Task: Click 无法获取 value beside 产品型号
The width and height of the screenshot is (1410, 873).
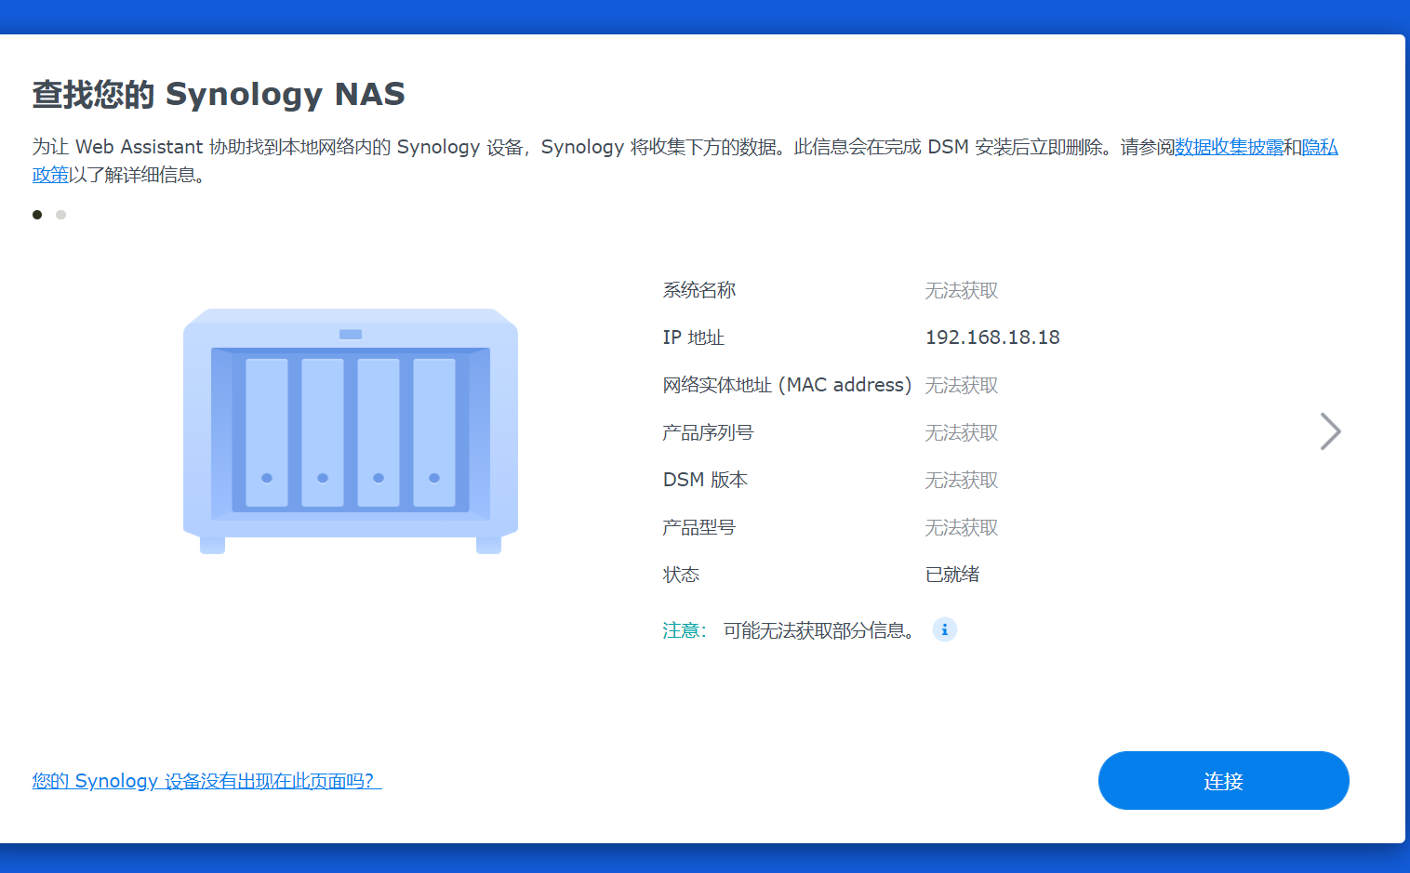Action: point(961,527)
